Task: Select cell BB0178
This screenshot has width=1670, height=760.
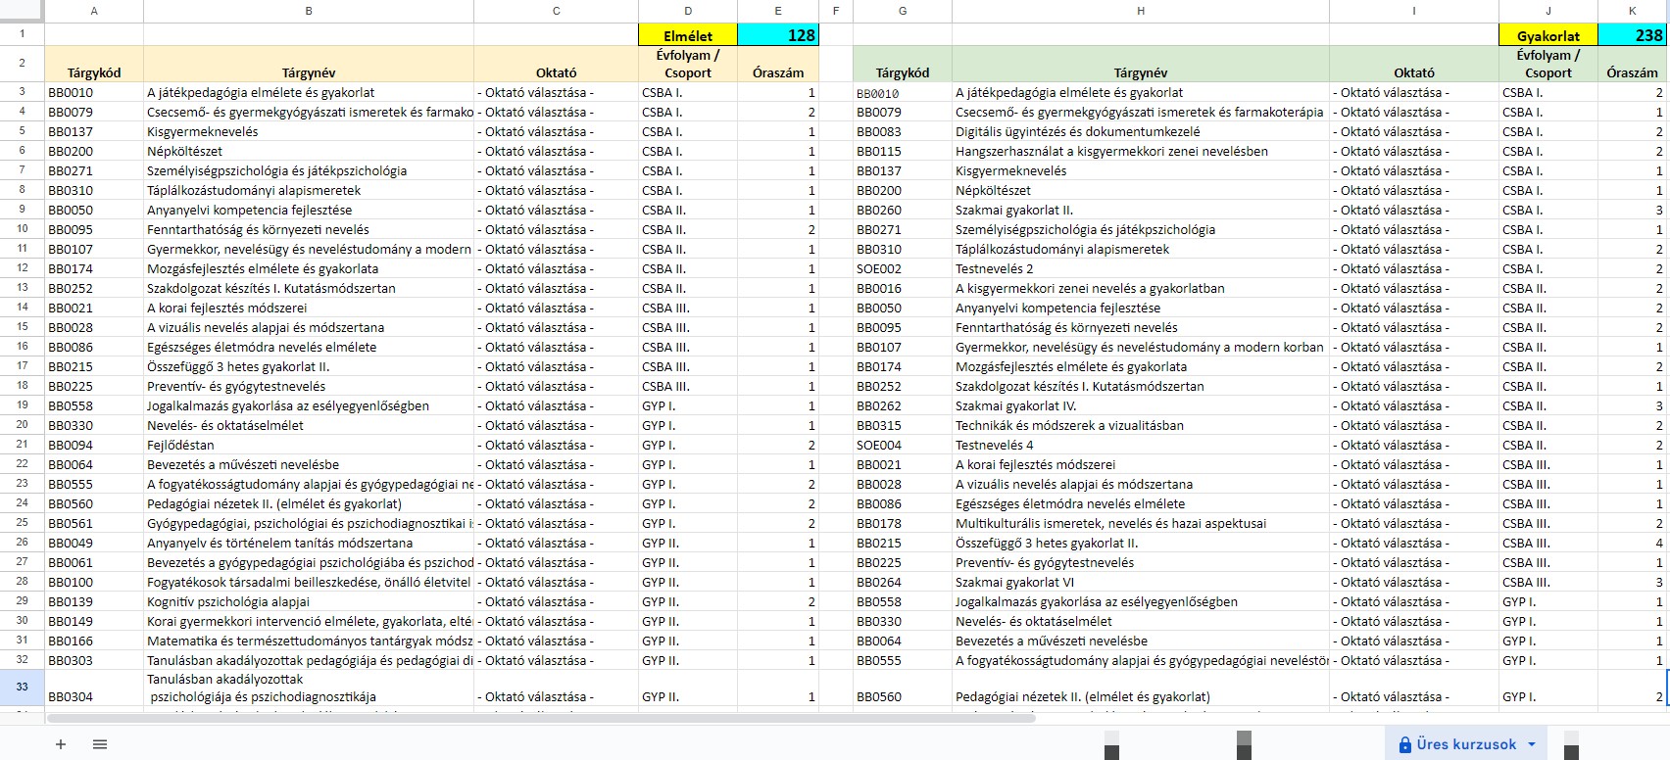Action: point(903,523)
